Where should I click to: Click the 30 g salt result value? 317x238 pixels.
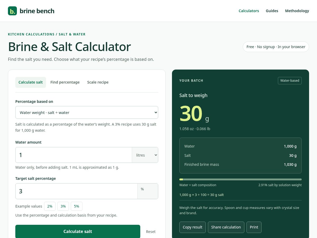(194, 114)
